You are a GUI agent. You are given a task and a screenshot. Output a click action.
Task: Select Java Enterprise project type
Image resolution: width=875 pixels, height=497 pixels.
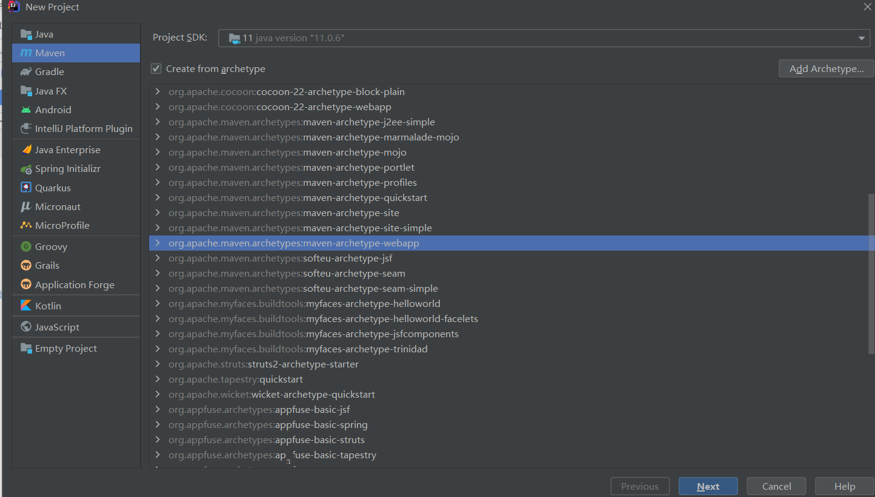point(76,150)
